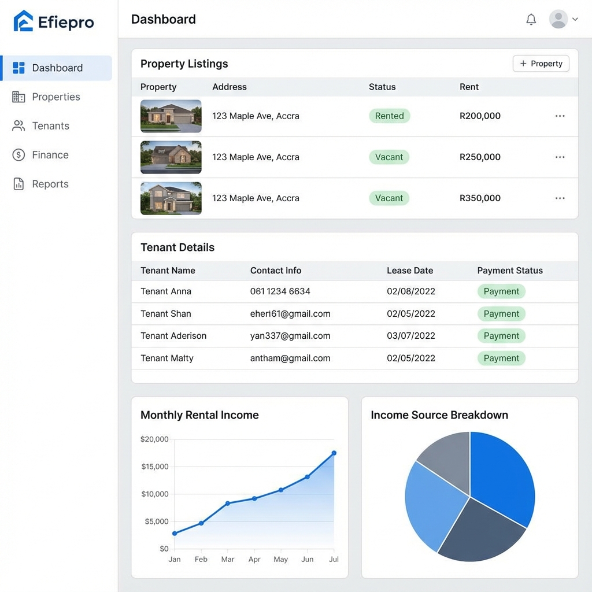
Task: Click the Finance dollar coin icon
Action: [x=18, y=155]
